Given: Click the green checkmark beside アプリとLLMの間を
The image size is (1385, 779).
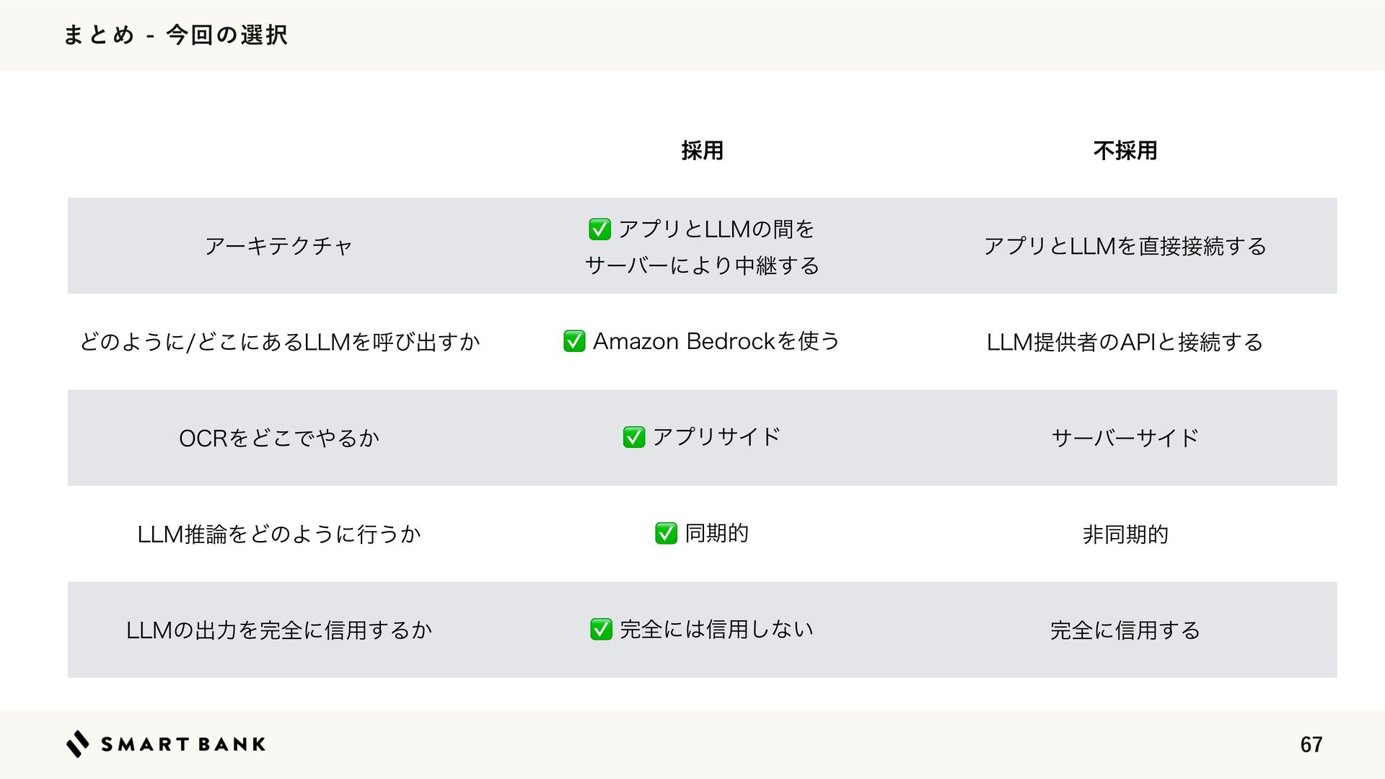Looking at the screenshot, I should tap(599, 229).
